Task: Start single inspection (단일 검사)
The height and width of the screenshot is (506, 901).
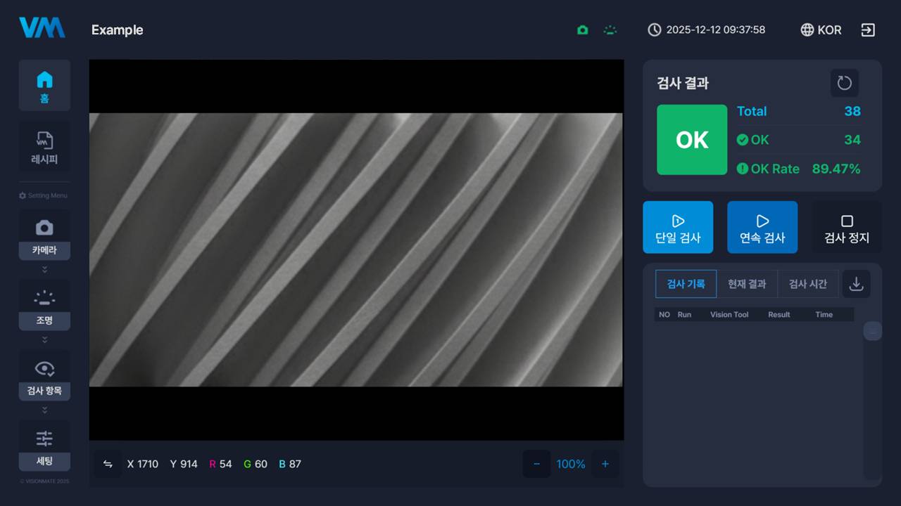Action: point(678,227)
